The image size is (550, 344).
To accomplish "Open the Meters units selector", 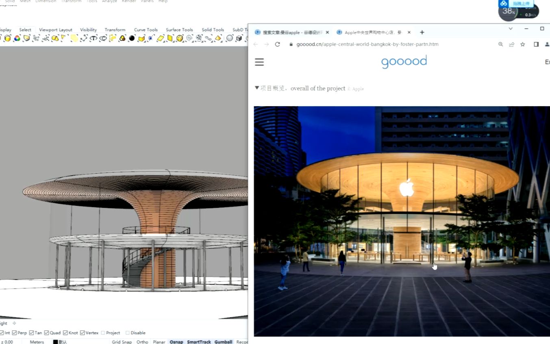I will coord(37,342).
